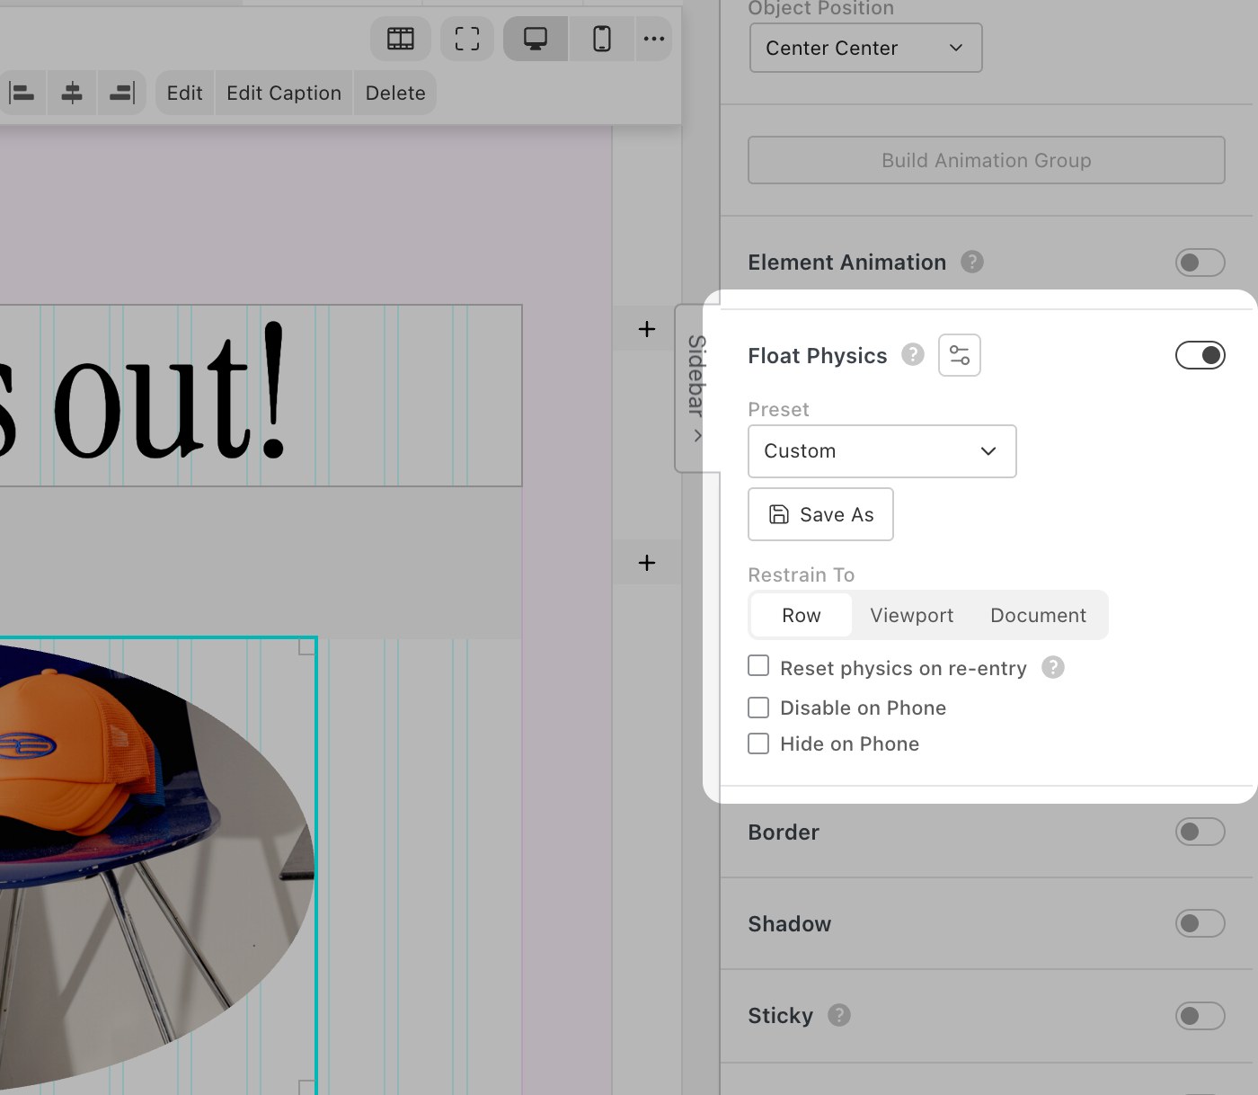Check Disable on Phone
This screenshot has height=1095, width=1258.
(x=758, y=708)
